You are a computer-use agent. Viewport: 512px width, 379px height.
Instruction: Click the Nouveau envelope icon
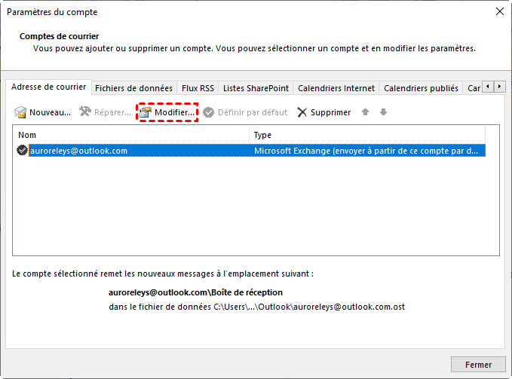tap(20, 112)
